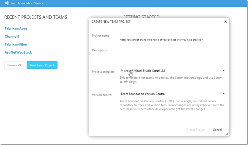Image resolution: width=248 pixels, height=145 pixels.
Task: Cancel the new team project dialog
Action: tap(217, 130)
